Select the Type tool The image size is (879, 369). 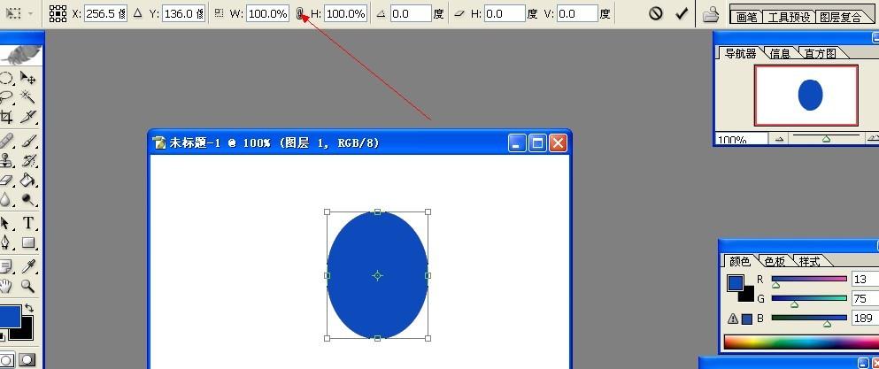(28, 223)
